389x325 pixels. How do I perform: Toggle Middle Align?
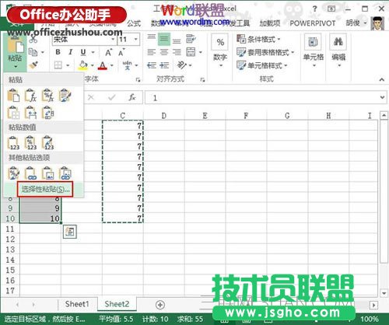(x=164, y=40)
